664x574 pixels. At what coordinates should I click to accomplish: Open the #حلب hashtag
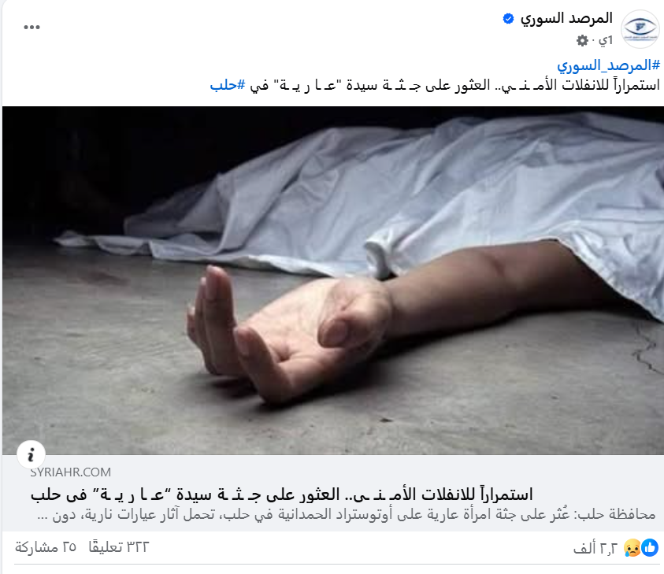point(228,85)
